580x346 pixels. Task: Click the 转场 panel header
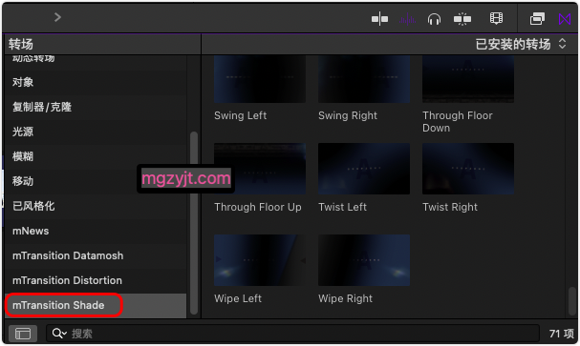tap(21, 44)
